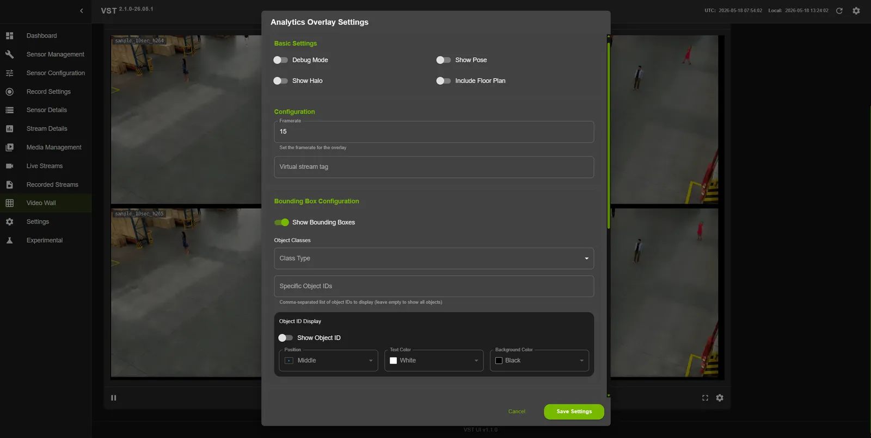Screen dimensions: 871x438
Task: Expand the Class Type dropdown
Action: tap(434, 259)
